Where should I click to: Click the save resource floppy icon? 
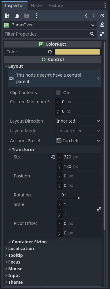coord(27,16)
